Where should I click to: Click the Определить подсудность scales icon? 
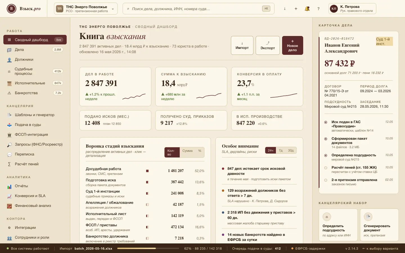coord(327,217)
